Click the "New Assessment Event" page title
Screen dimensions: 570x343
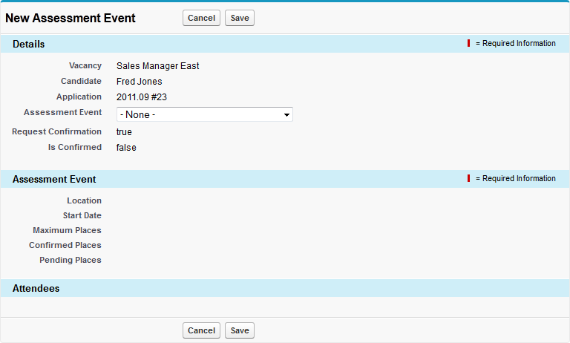click(71, 18)
